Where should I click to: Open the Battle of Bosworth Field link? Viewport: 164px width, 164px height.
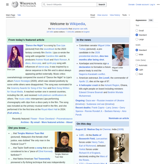pos(90,137)
